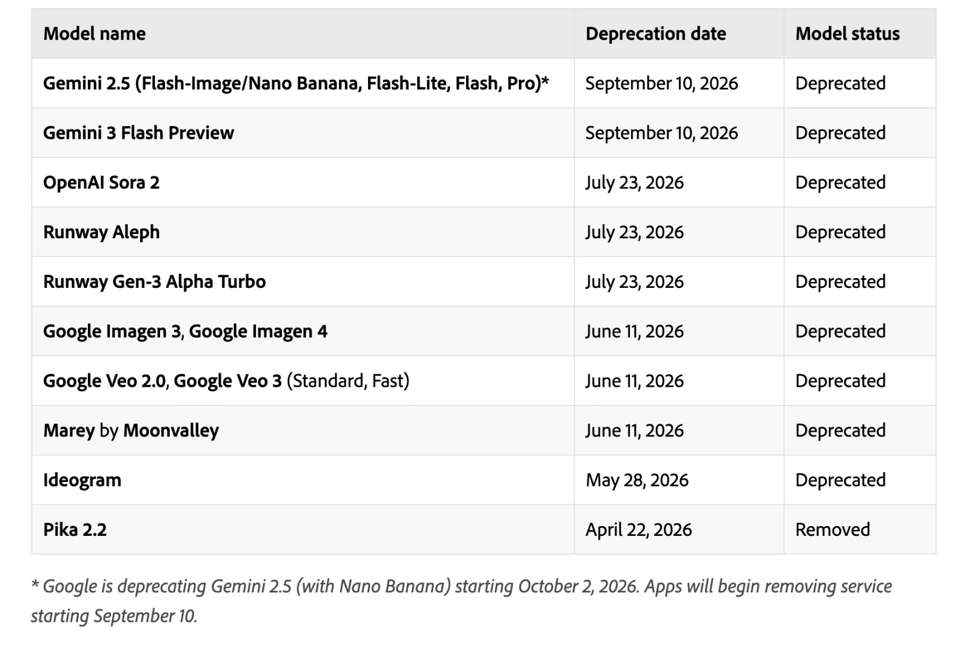The height and width of the screenshot is (648, 970).
Task: Click the 'Removed' status for Pika 2.2
Action: pyautogui.click(x=832, y=530)
